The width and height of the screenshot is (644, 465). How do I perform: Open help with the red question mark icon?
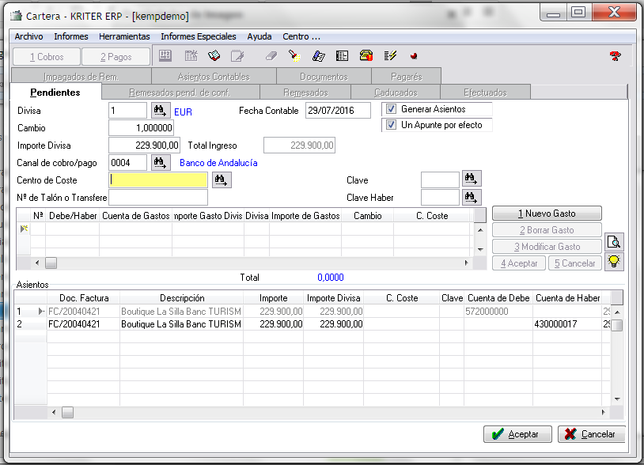(x=615, y=56)
